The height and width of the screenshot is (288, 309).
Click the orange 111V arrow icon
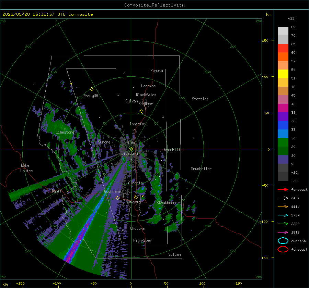283,206
